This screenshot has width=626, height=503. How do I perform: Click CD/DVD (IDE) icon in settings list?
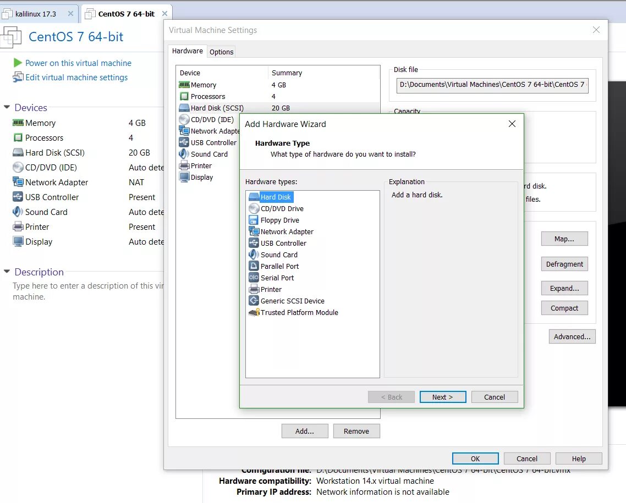pos(184,119)
